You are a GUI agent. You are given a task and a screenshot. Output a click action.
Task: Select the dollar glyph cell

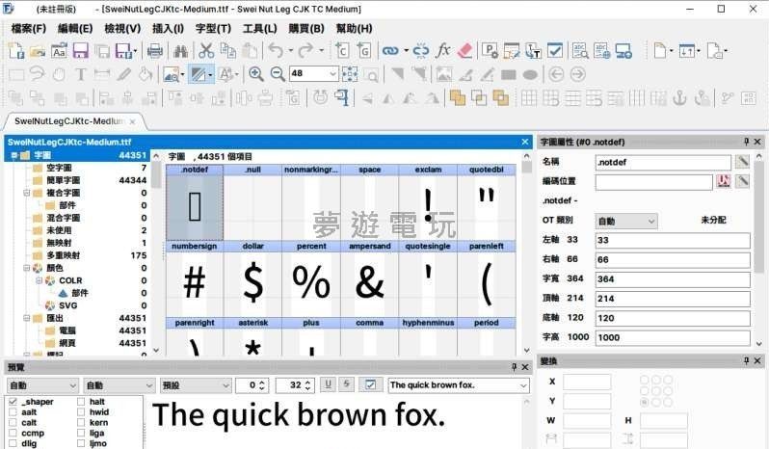click(252, 280)
